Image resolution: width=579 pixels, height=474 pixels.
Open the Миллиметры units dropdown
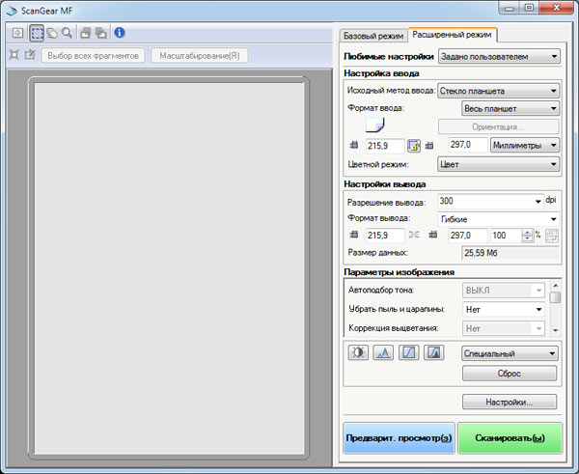tap(525, 145)
